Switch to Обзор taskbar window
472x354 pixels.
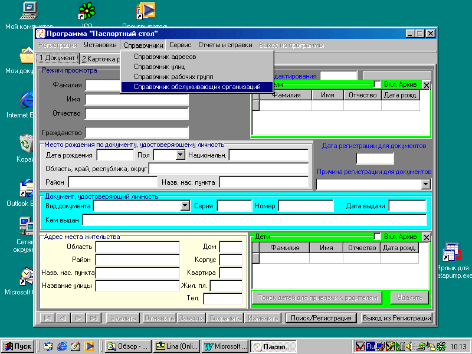pyautogui.click(x=128, y=346)
